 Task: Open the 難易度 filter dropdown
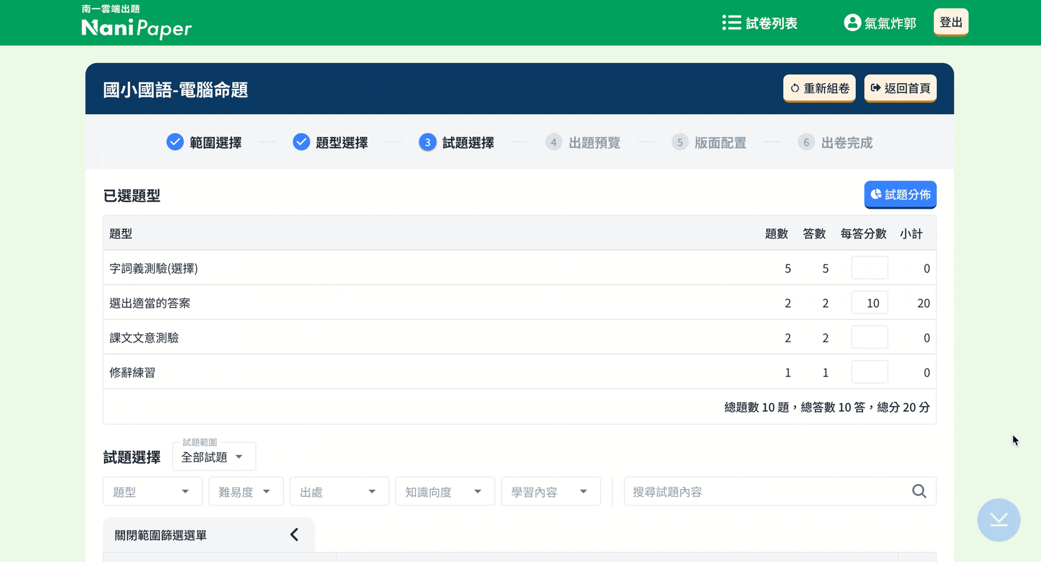click(x=246, y=491)
